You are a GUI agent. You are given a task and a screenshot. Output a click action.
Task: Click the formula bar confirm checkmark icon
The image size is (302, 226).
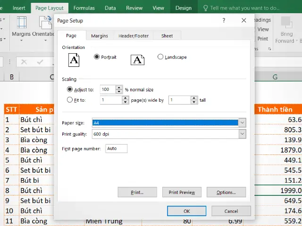point(40,62)
